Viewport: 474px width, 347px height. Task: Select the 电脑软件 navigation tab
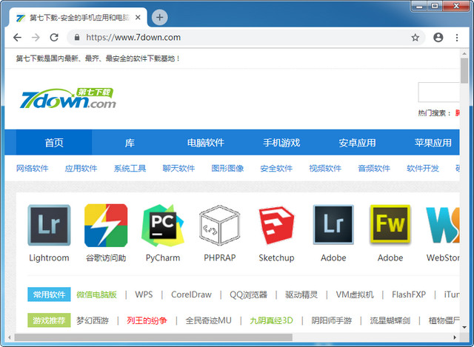[x=206, y=143]
